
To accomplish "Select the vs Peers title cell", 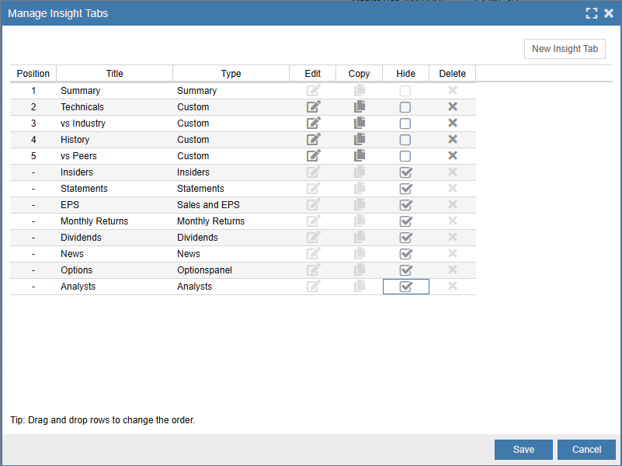I will 115,156.
